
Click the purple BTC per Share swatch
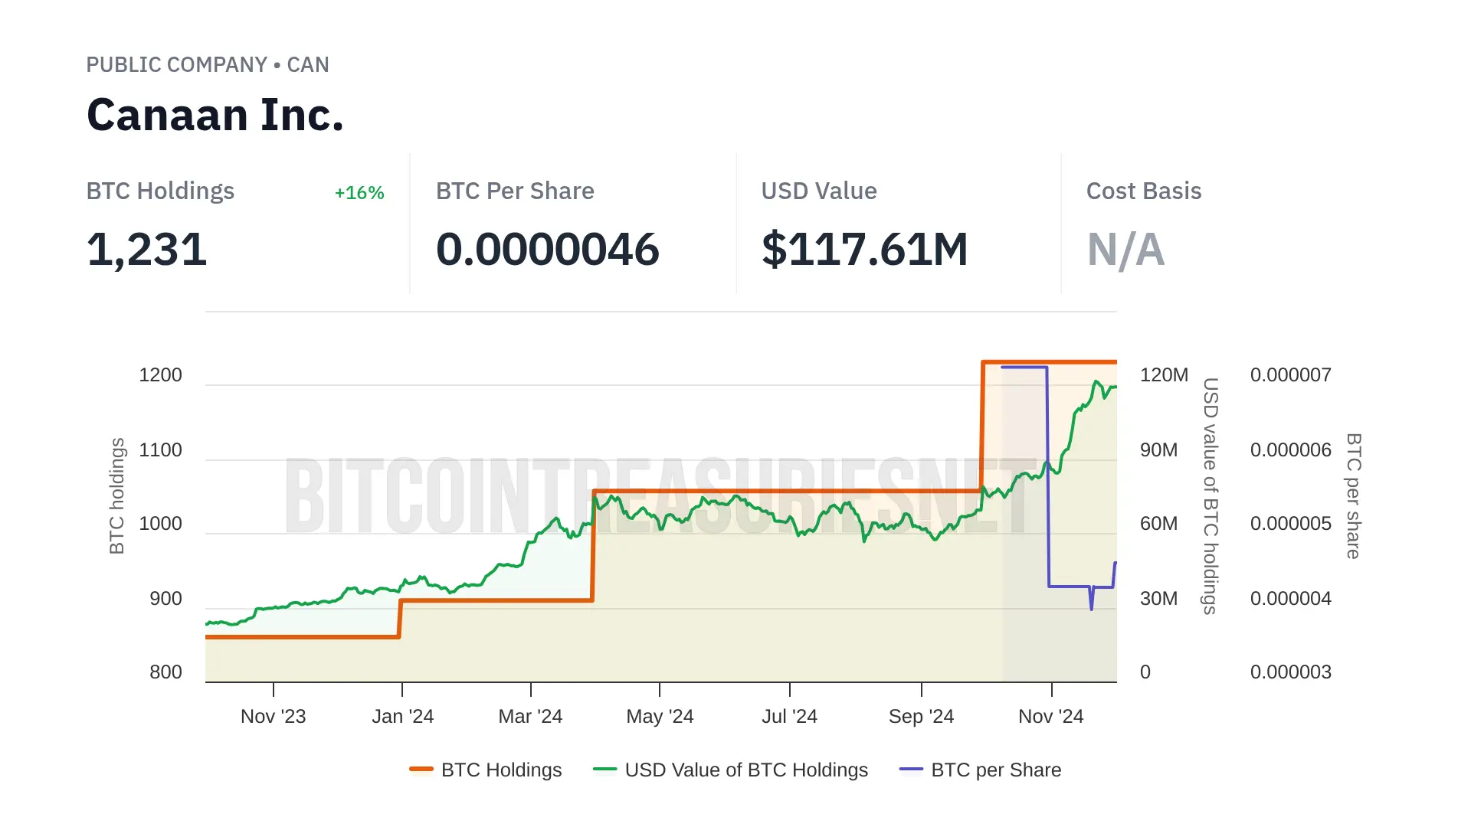[x=911, y=770]
